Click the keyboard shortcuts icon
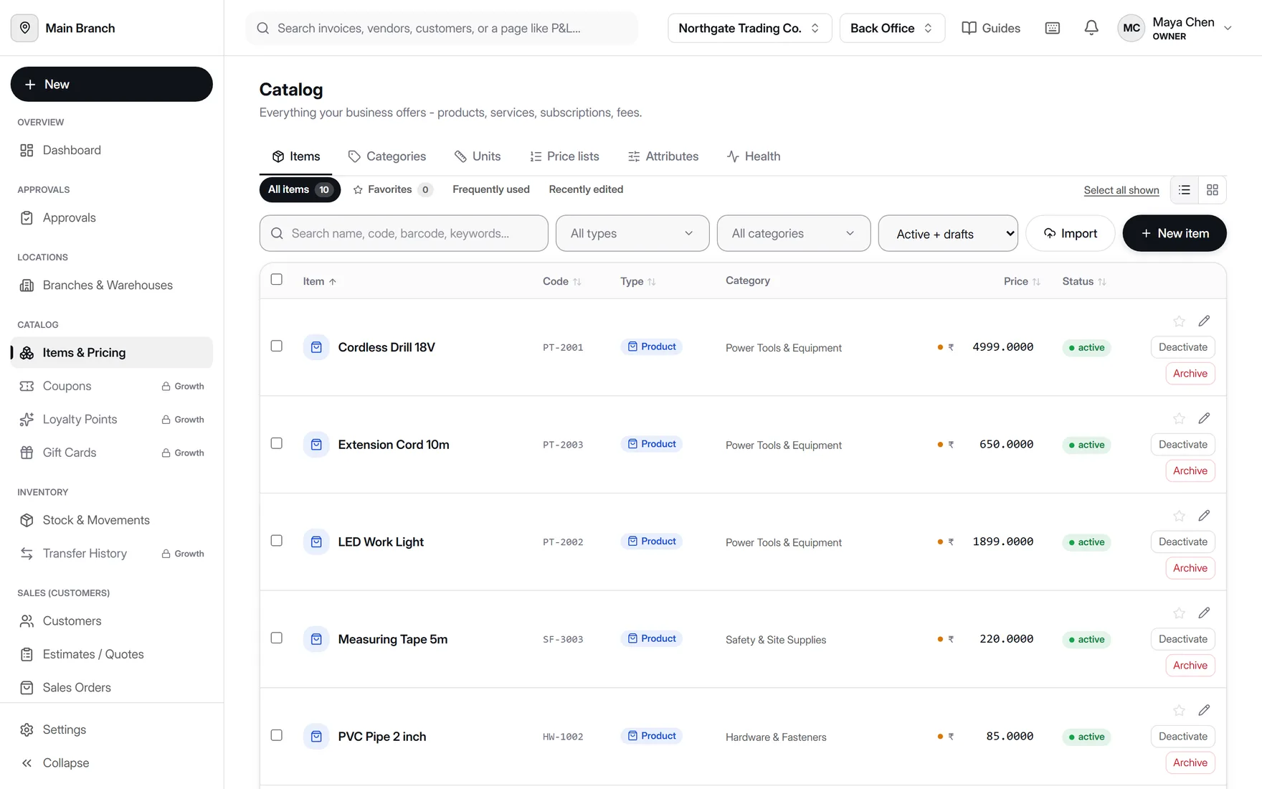The height and width of the screenshot is (789, 1262). [x=1052, y=28]
